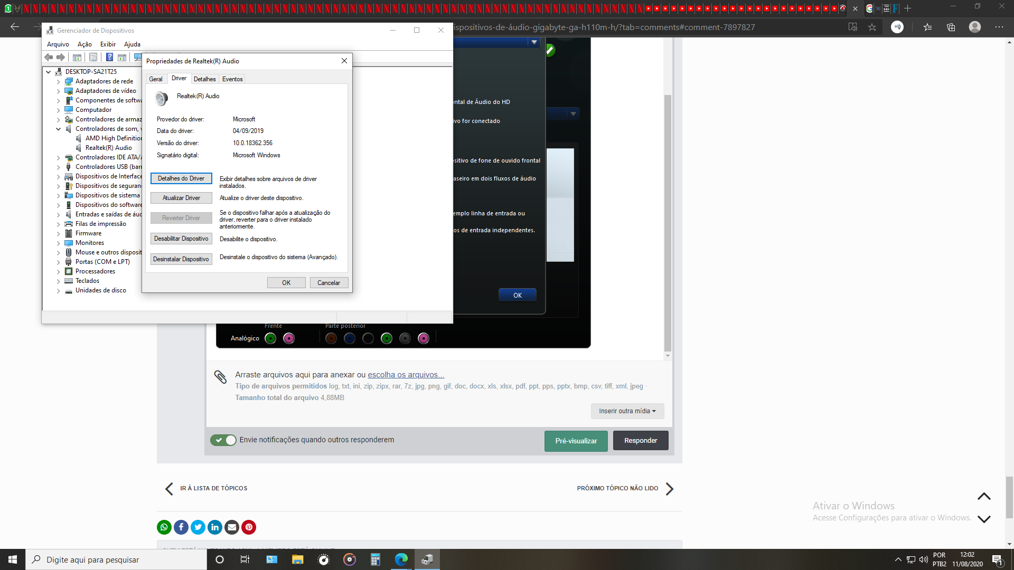Click the Responder button

point(641,441)
